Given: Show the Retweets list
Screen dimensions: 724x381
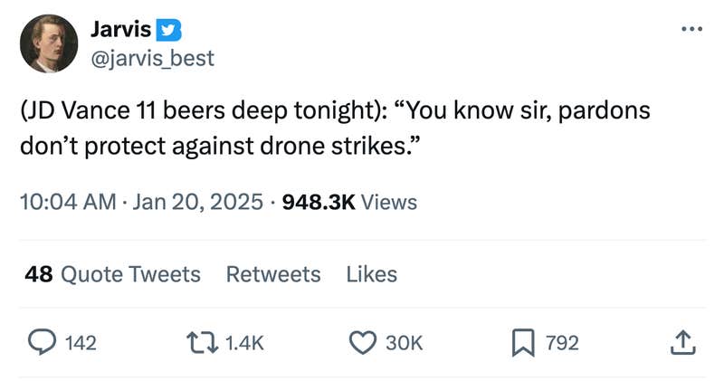Looking at the screenshot, I should point(272,273).
